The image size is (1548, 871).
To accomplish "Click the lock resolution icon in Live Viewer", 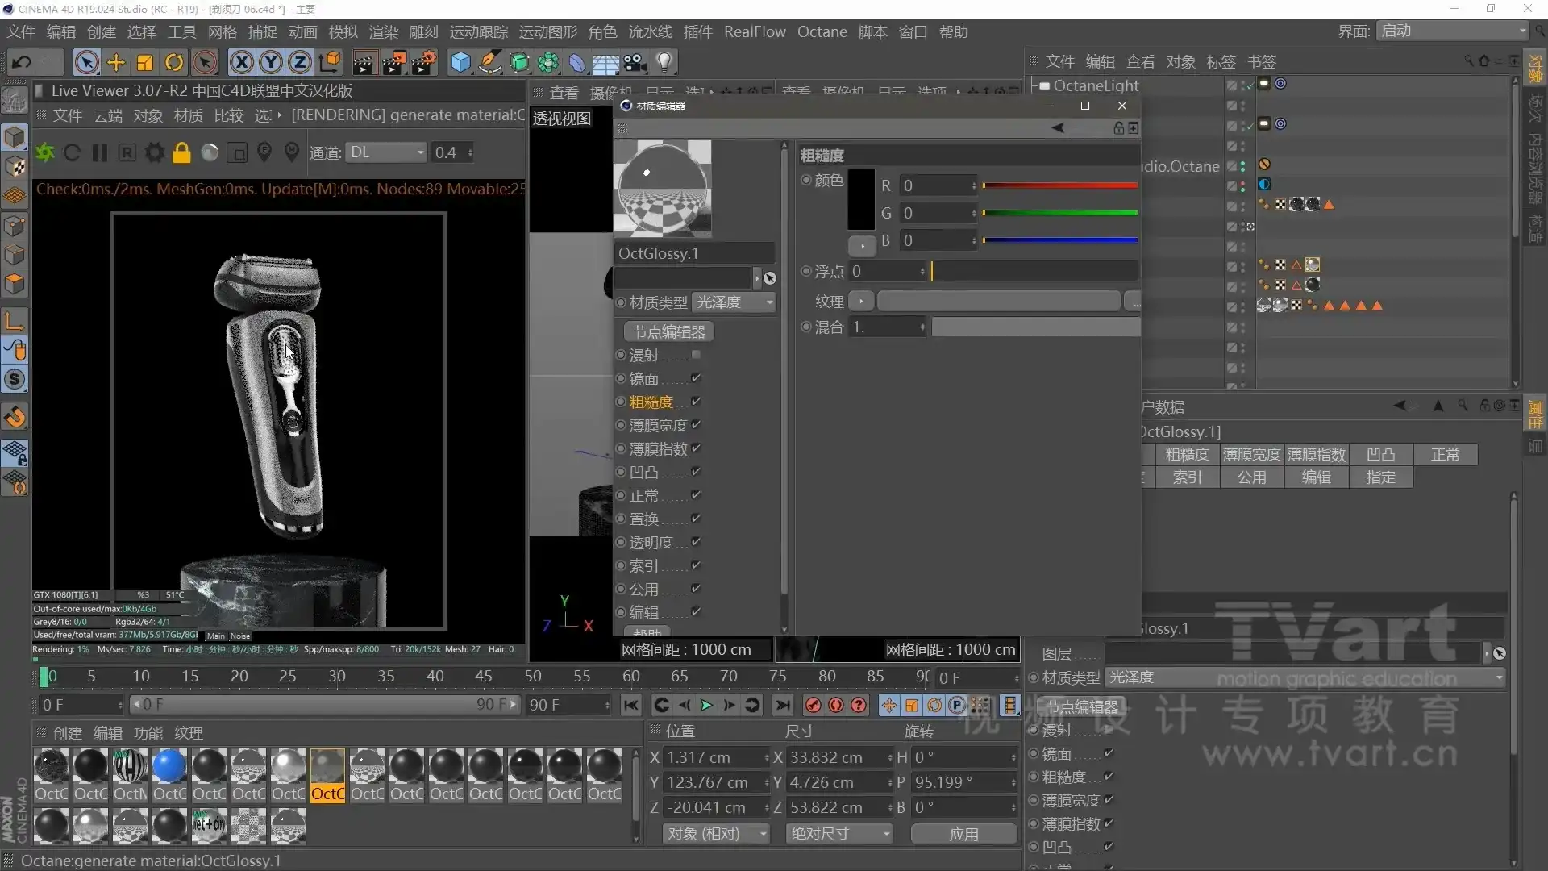I will pyautogui.click(x=182, y=152).
